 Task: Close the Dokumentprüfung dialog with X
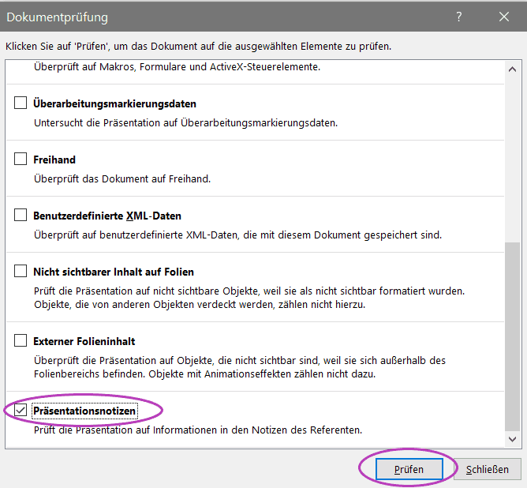click(504, 17)
